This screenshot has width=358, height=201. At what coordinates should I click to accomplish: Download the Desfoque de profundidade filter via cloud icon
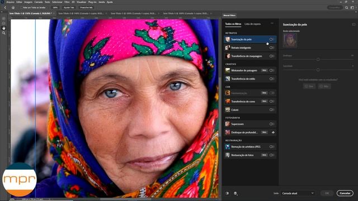273,132
